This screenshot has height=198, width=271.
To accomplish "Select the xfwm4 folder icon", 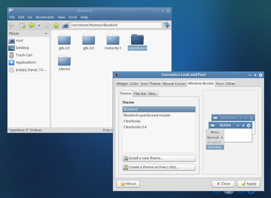I will (x=64, y=60).
